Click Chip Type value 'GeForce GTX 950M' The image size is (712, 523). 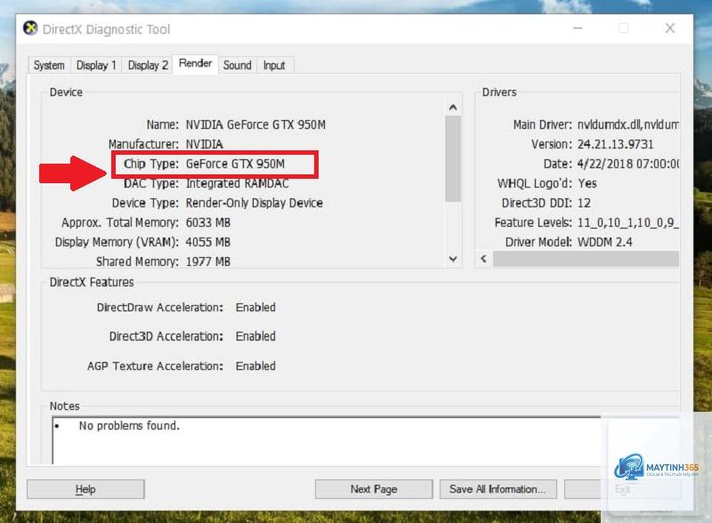click(235, 164)
